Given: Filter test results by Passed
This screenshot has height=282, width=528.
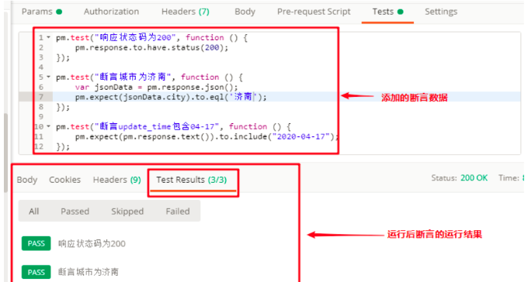Looking at the screenshot, I should pos(75,211).
